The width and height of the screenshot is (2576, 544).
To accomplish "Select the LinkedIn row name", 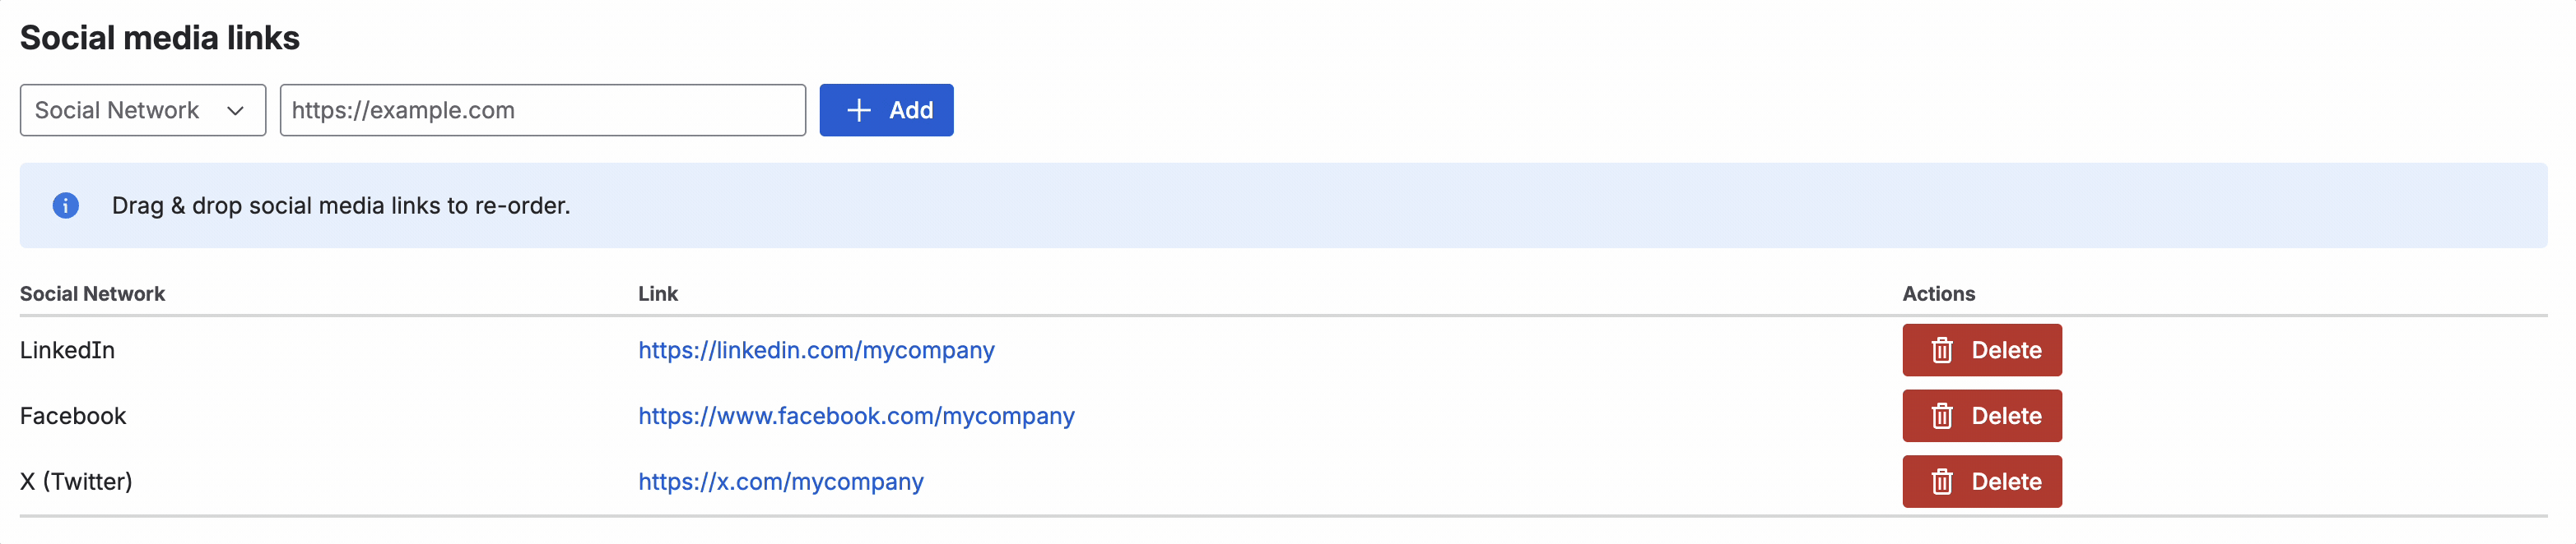I will click(x=67, y=350).
